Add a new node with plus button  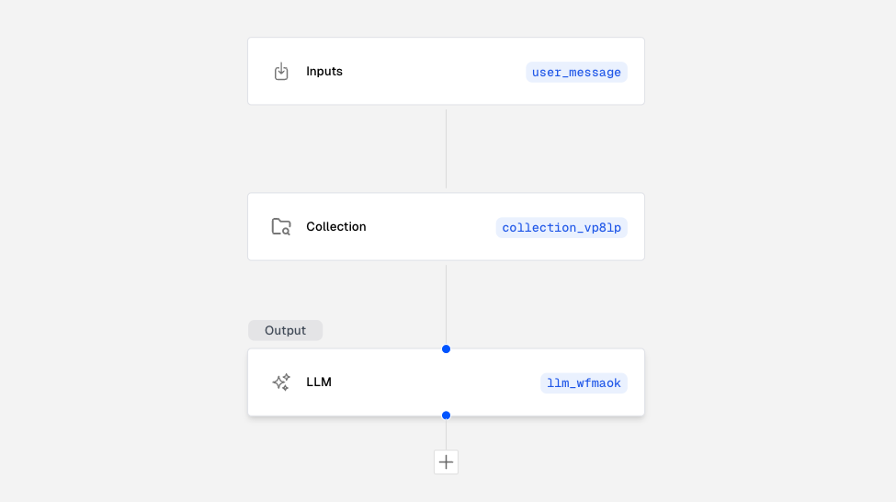pos(446,462)
